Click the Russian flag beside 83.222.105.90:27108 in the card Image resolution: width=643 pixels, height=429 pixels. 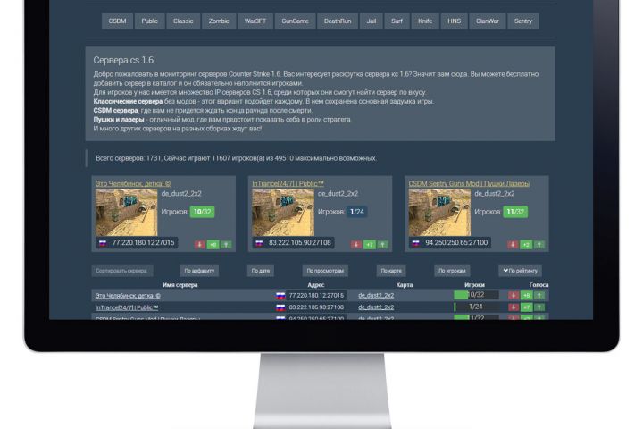(259, 243)
